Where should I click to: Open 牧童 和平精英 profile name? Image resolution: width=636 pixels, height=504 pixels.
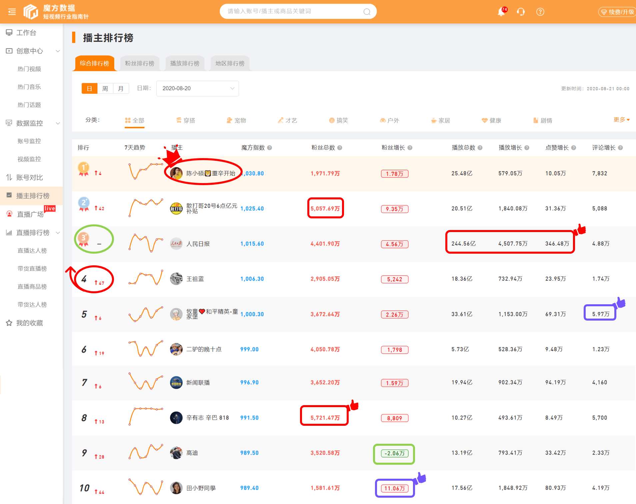click(x=212, y=314)
